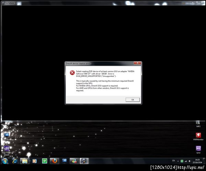
Task: Open the DLL-Files Fixer desktop shortcut
Action: point(7,151)
